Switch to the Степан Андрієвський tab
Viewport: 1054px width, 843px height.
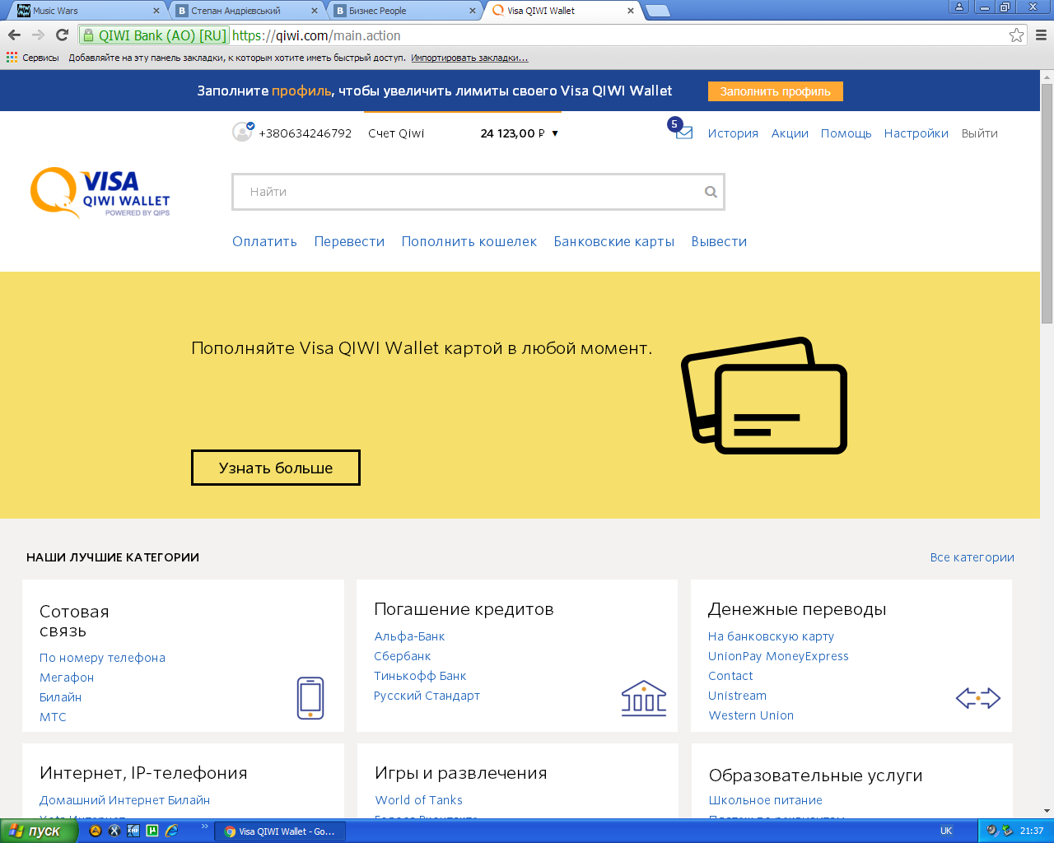coord(247,11)
